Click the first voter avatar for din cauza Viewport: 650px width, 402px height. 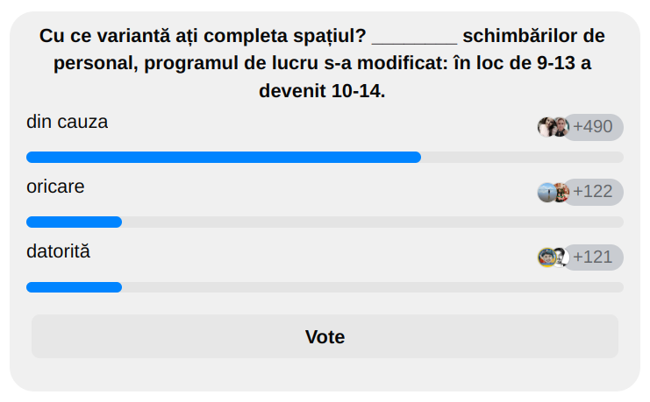pos(546,127)
